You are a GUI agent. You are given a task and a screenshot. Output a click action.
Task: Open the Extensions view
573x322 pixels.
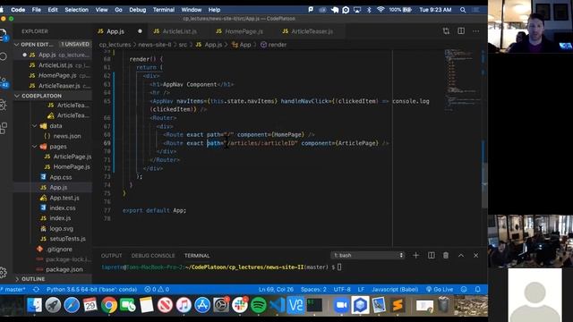tap(3, 128)
